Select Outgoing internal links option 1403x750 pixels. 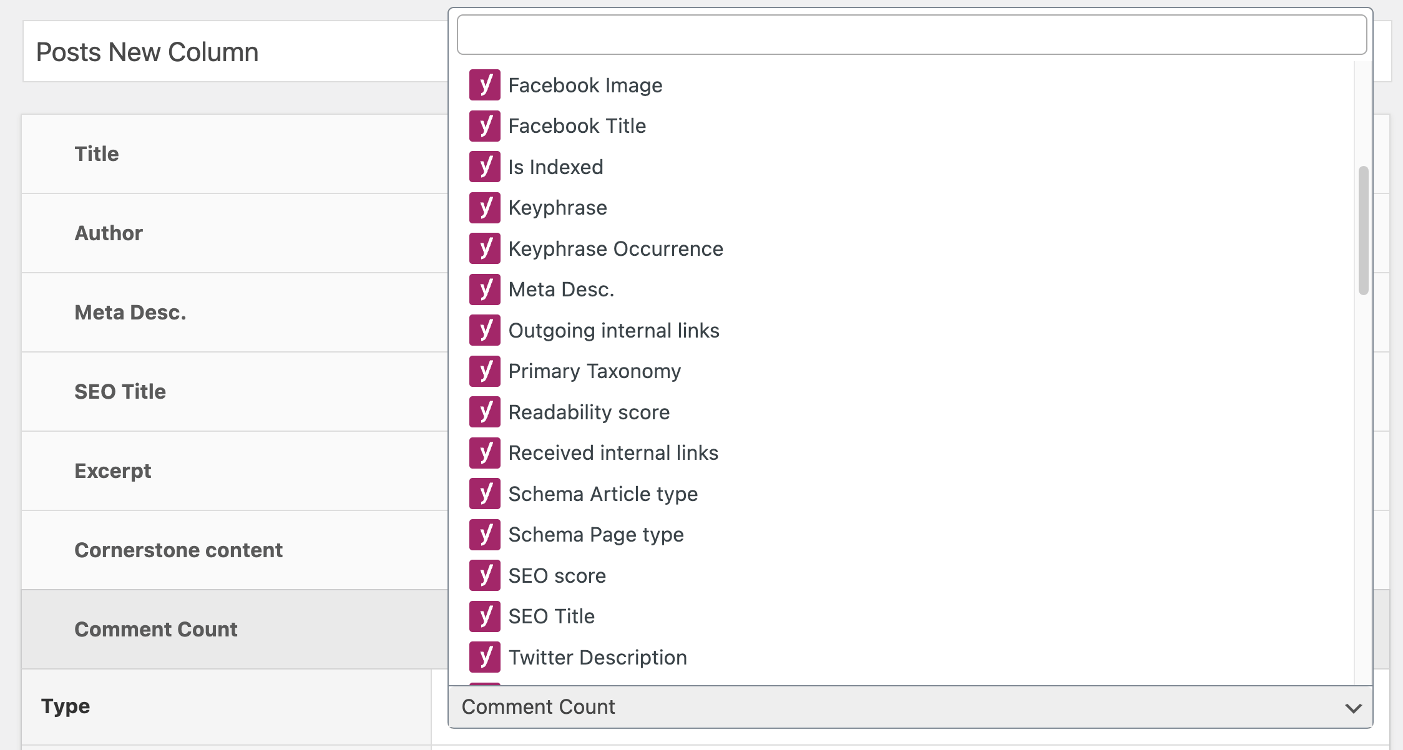coord(612,329)
